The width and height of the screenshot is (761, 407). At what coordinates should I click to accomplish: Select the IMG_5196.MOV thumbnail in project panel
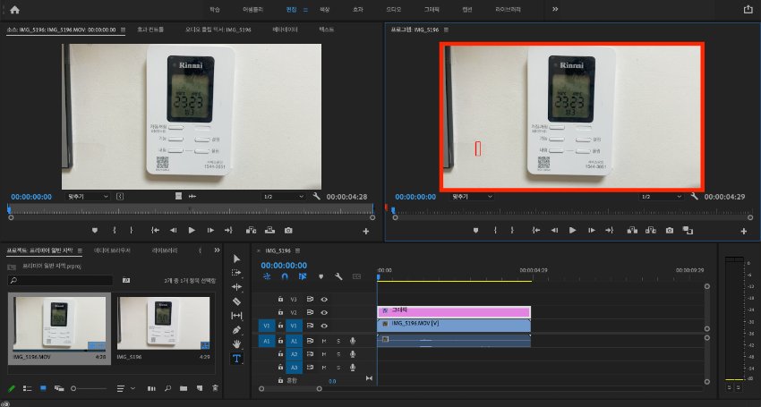point(59,324)
